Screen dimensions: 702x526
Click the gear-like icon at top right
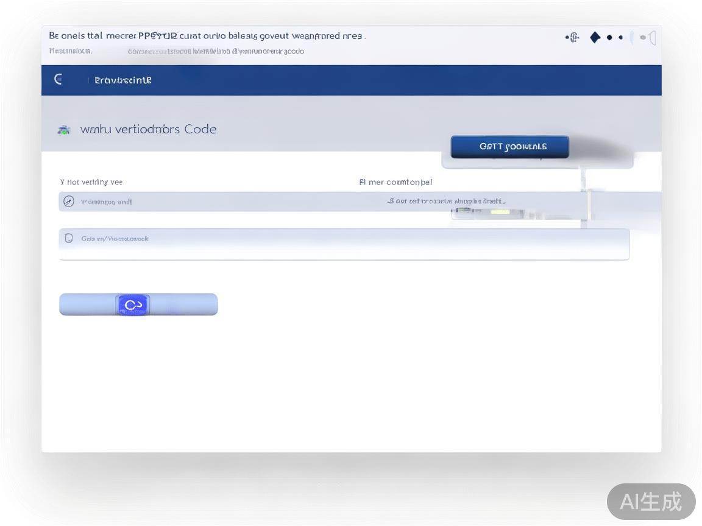[x=572, y=38]
